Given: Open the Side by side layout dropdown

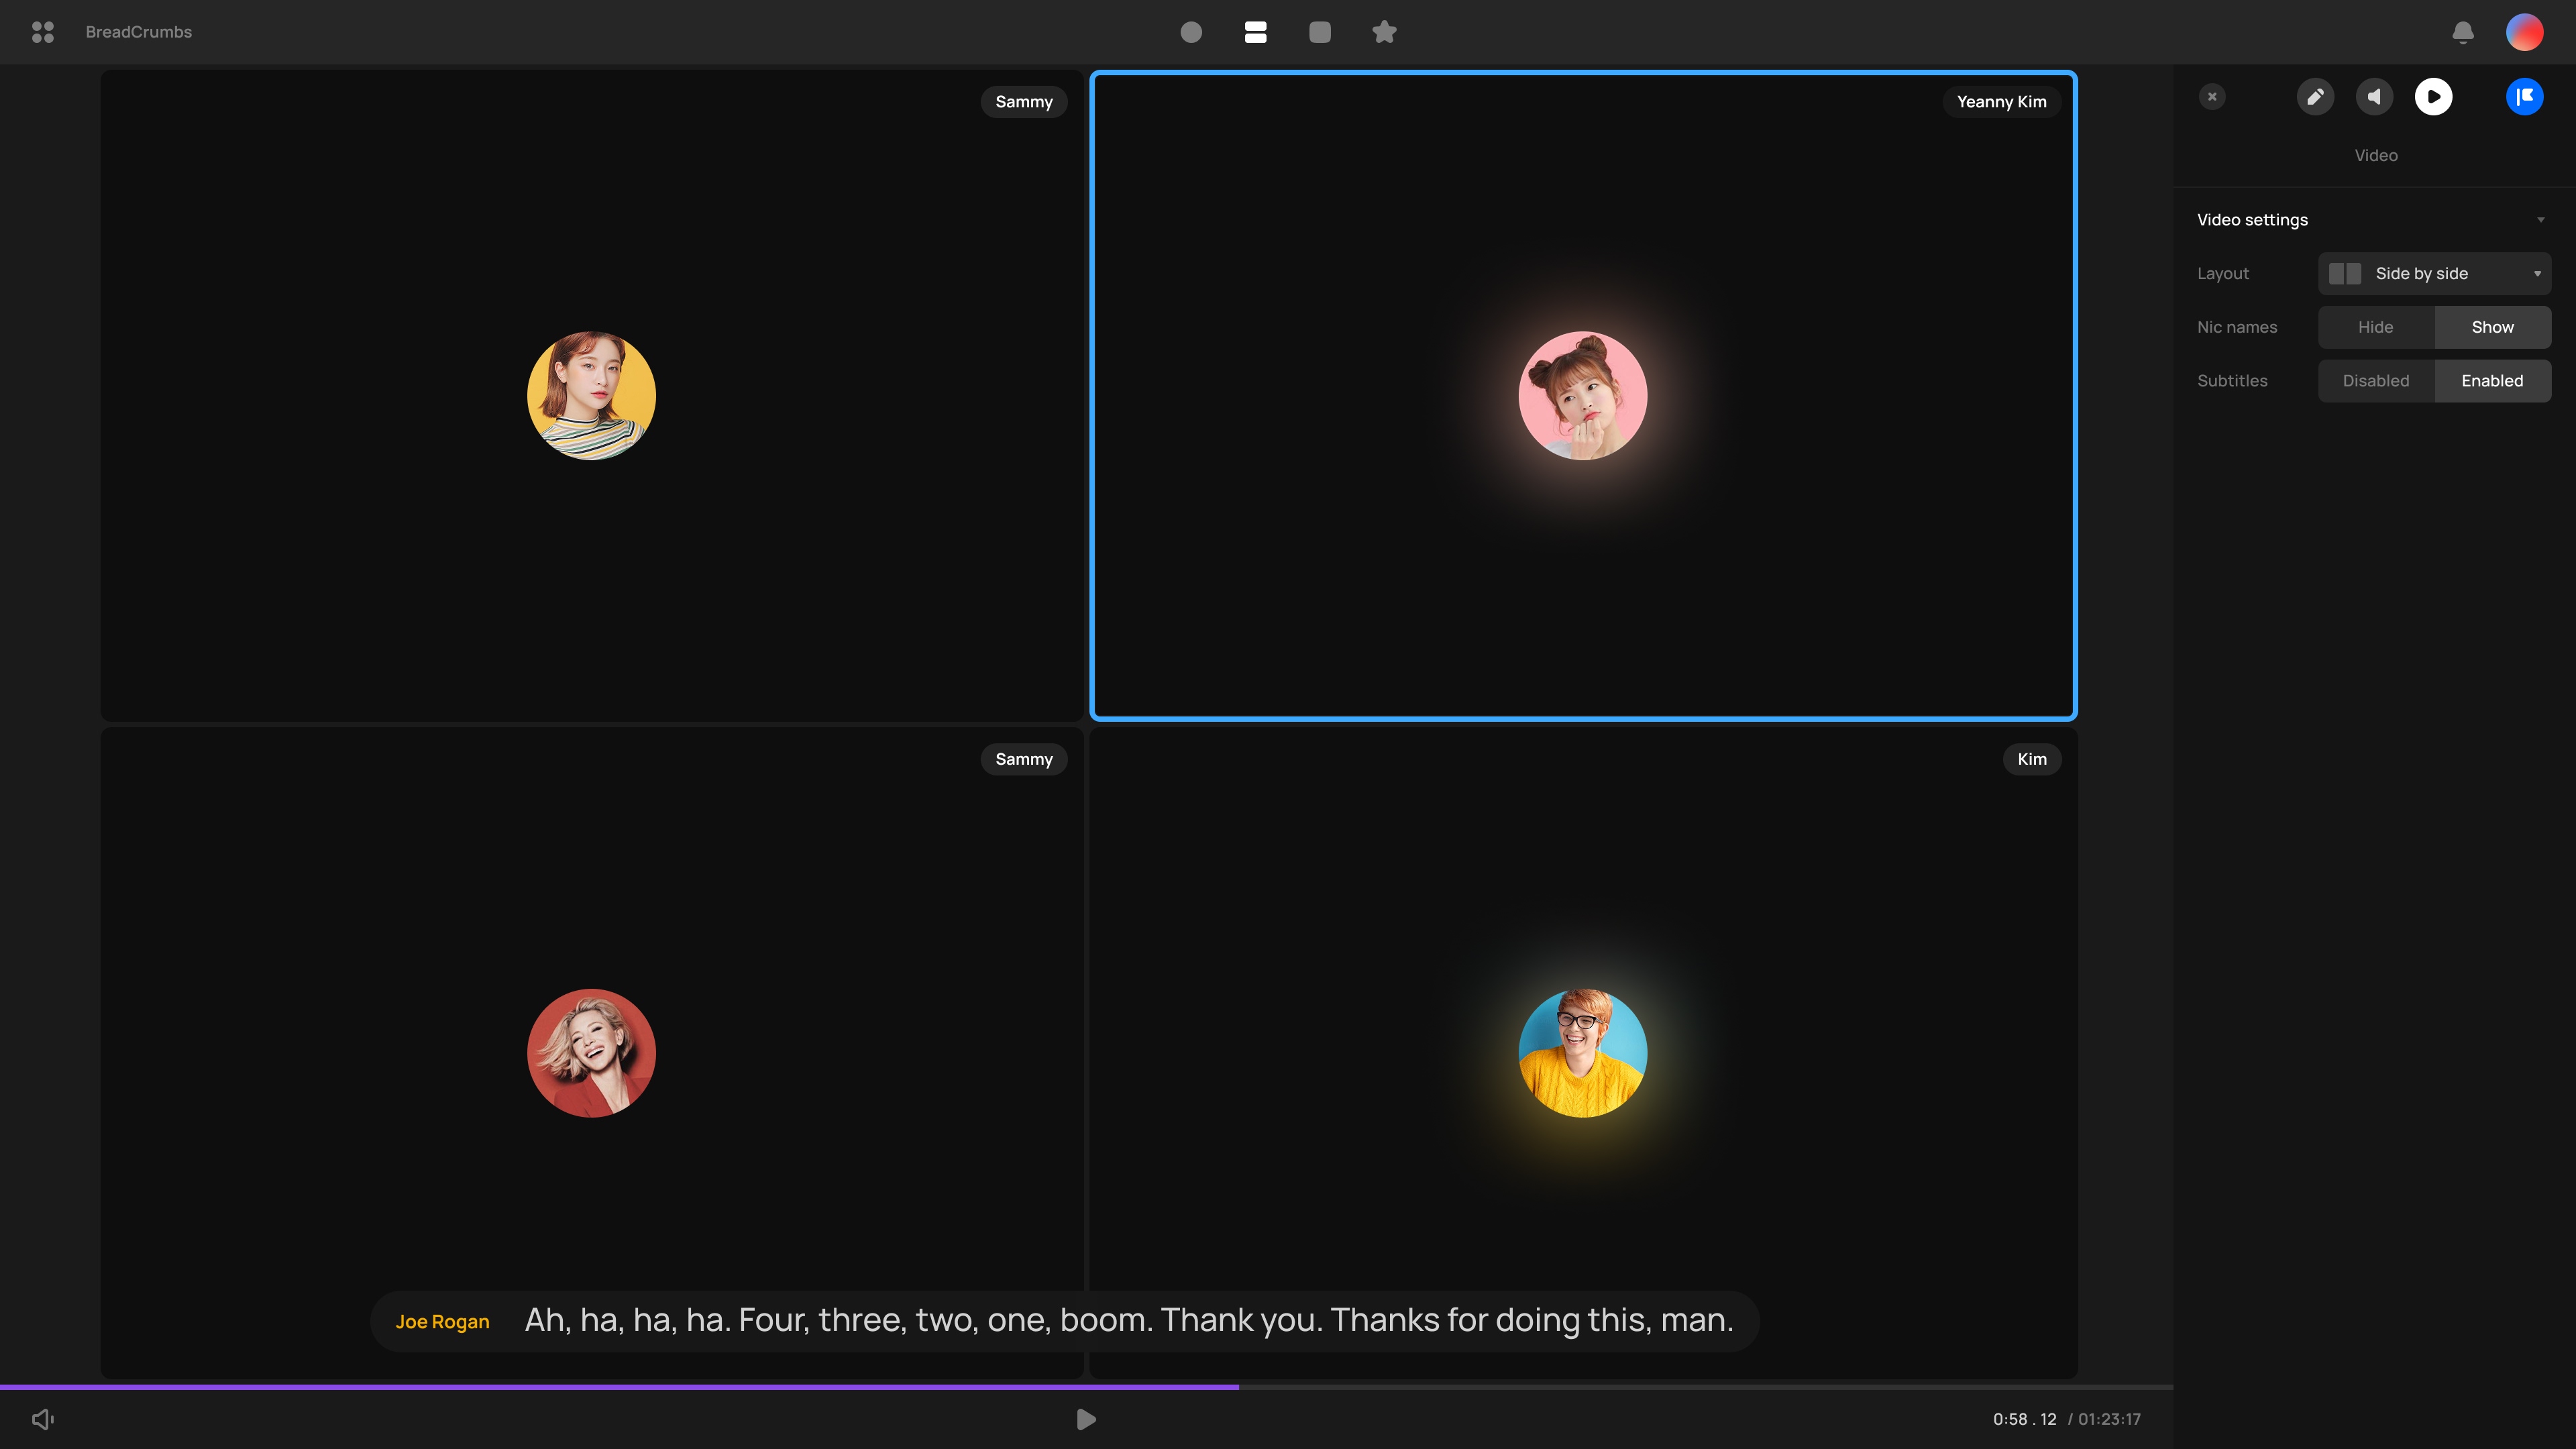Looking at the screenshot, I should (2434, 274).
